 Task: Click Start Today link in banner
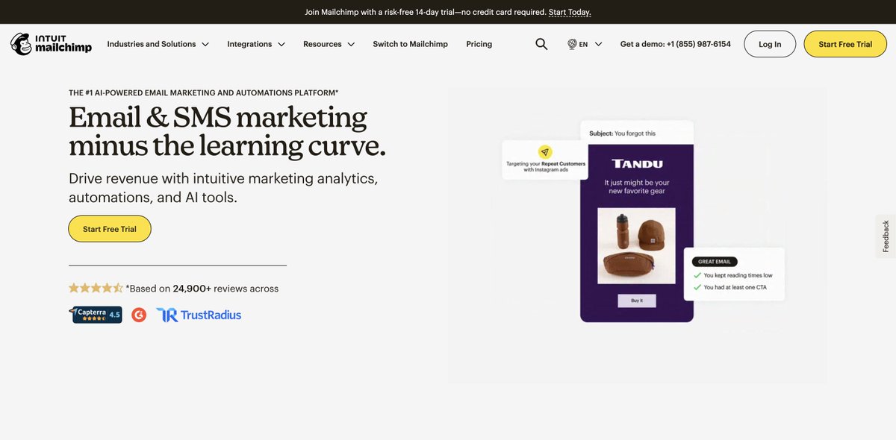tap(570, 12)
